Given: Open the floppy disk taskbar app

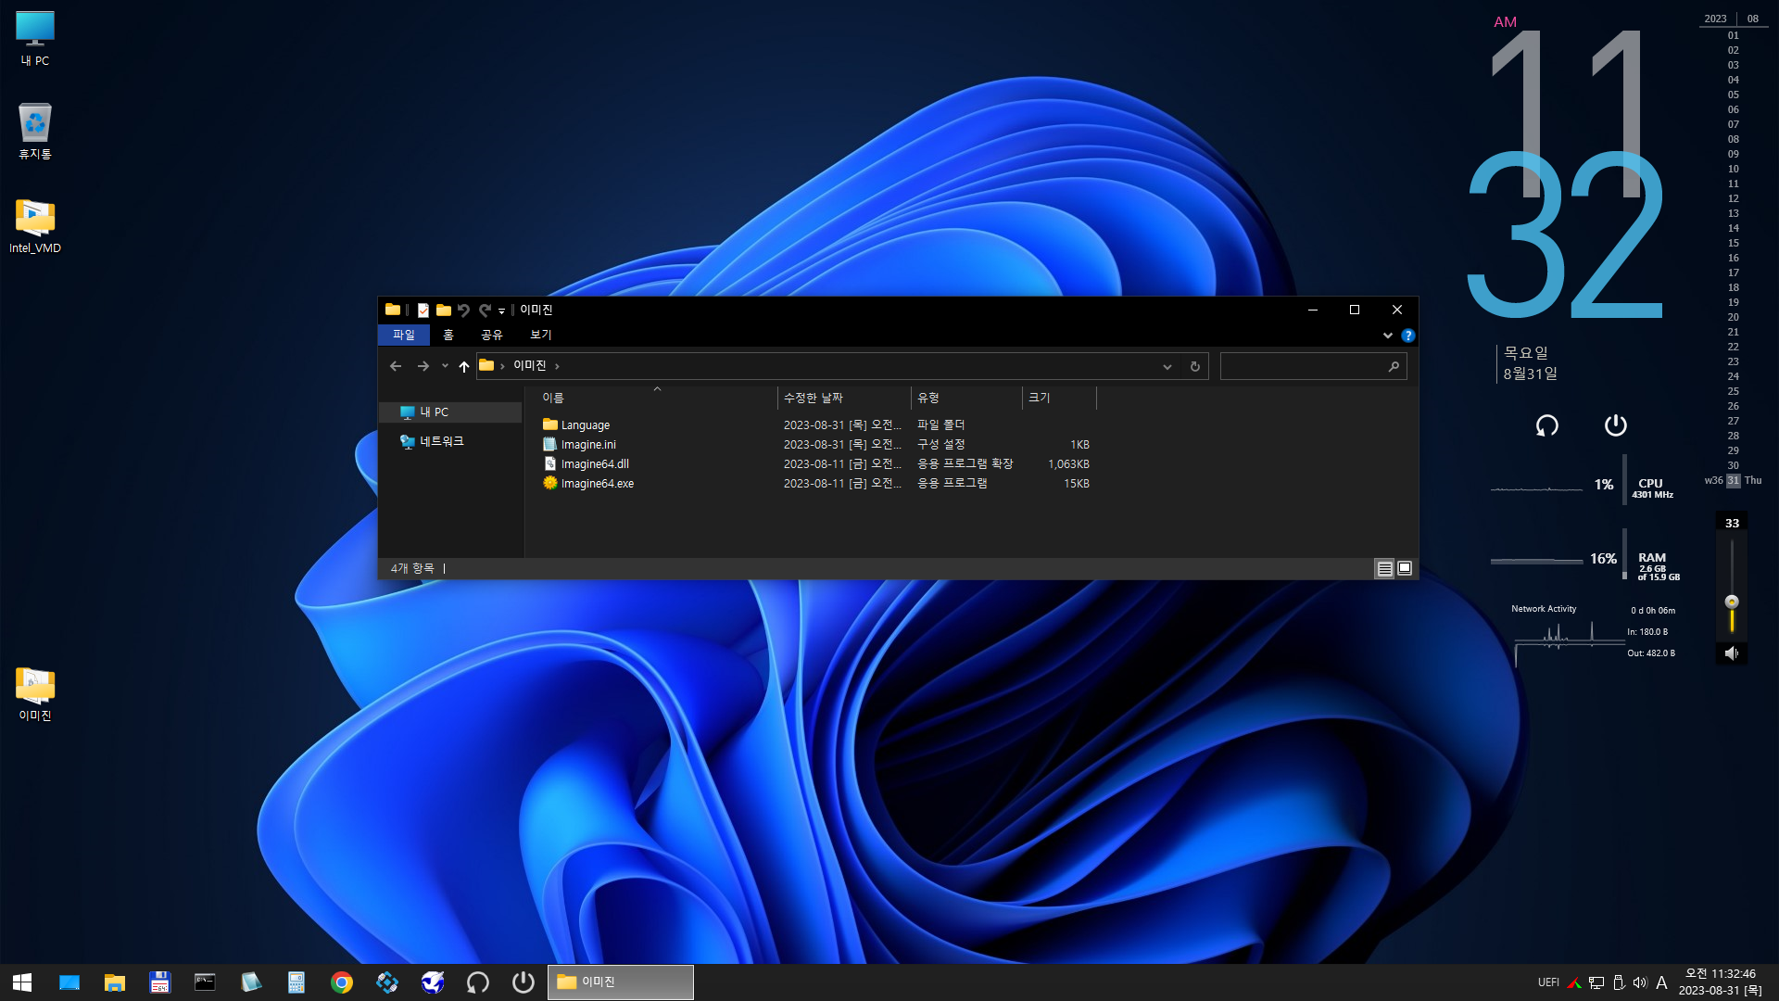Looking at the screenshot, I should (x=160, y=982).
